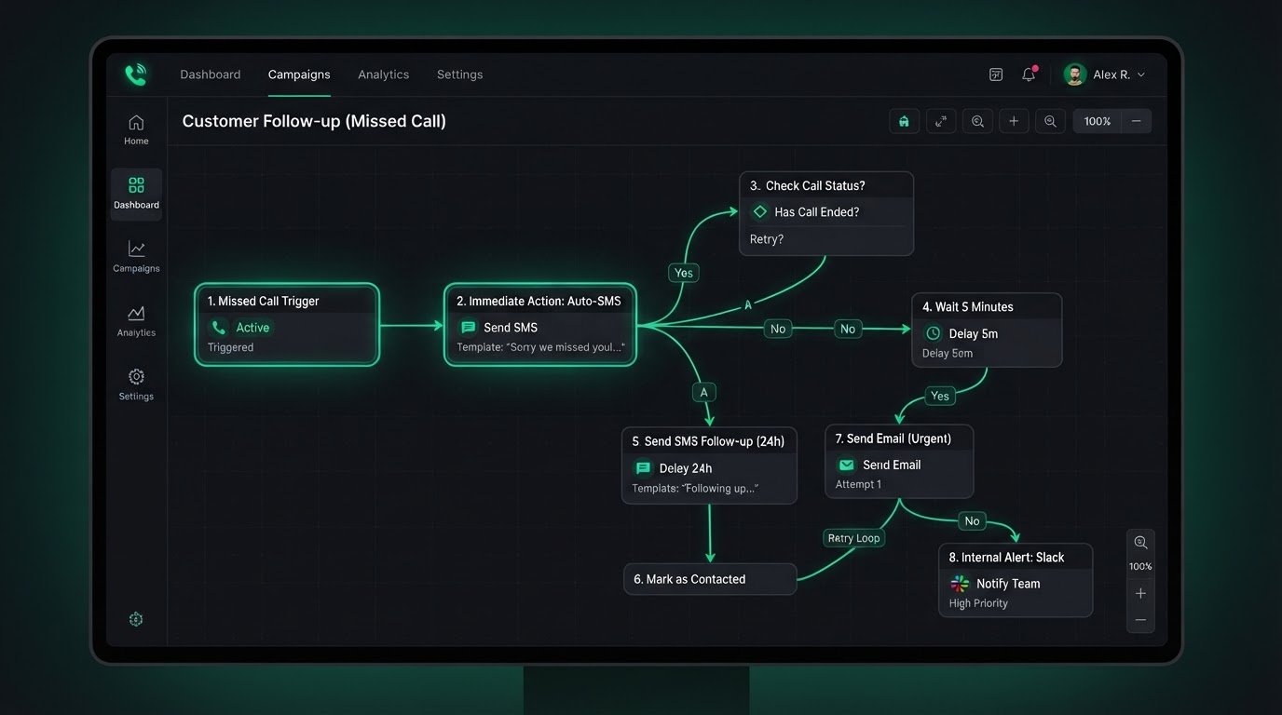The width and height of the screenshot is (1282, 715).
Task: Open the Settings tab in the top navigation
Action: tap(460, 74)
